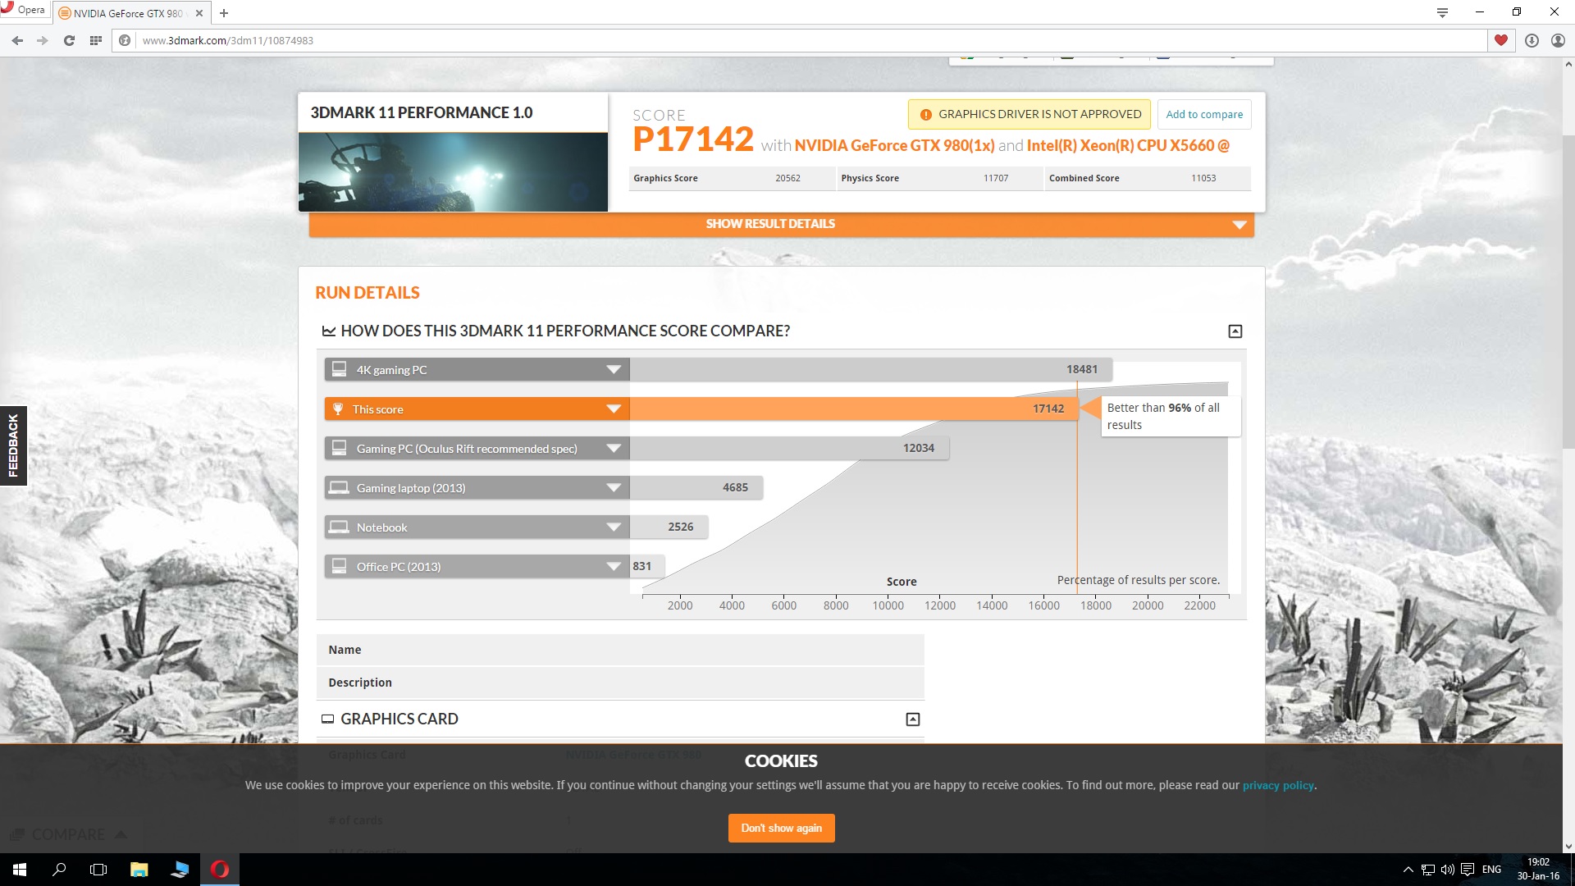Click the Add to compare button

tap(1203, 114)
